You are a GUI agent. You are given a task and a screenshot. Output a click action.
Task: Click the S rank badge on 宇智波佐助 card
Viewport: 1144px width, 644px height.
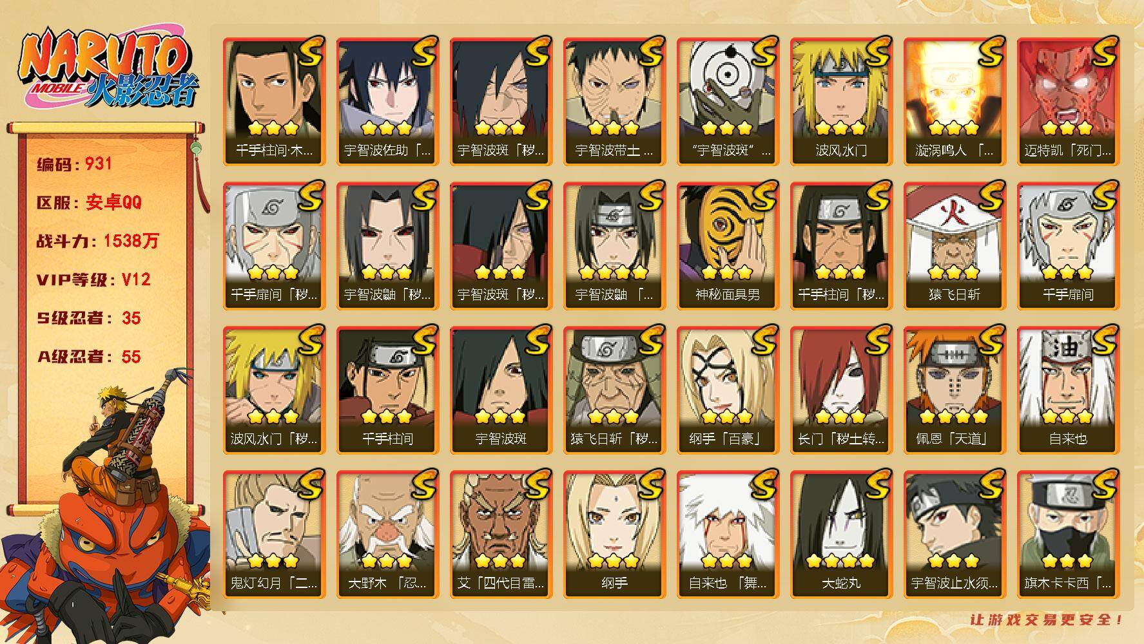pos(425,52)
